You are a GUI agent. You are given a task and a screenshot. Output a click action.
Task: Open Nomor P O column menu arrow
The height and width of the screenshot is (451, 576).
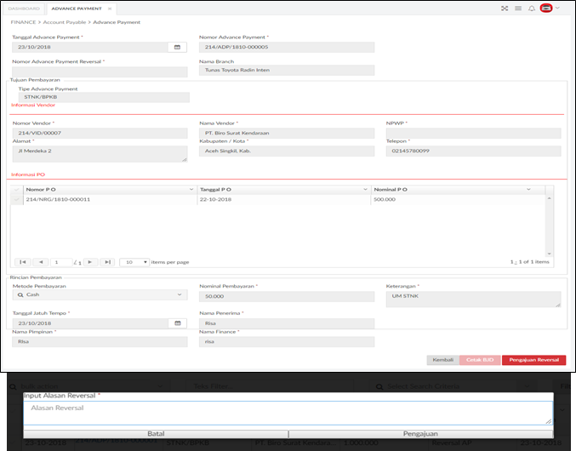[191, 190]
